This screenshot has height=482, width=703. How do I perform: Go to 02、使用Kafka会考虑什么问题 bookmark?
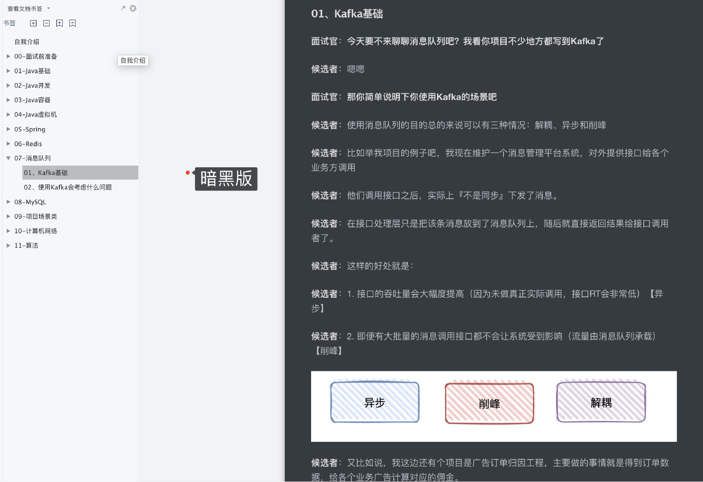[x=68, y=187]
